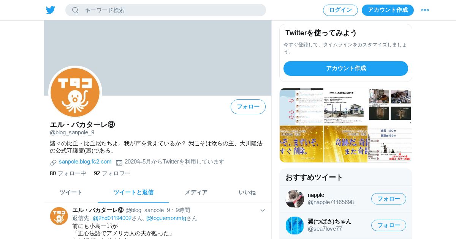This screenshot has height=239, width=456.
Task: Click the calendar icon by join date
Action: tap(119, 162)
